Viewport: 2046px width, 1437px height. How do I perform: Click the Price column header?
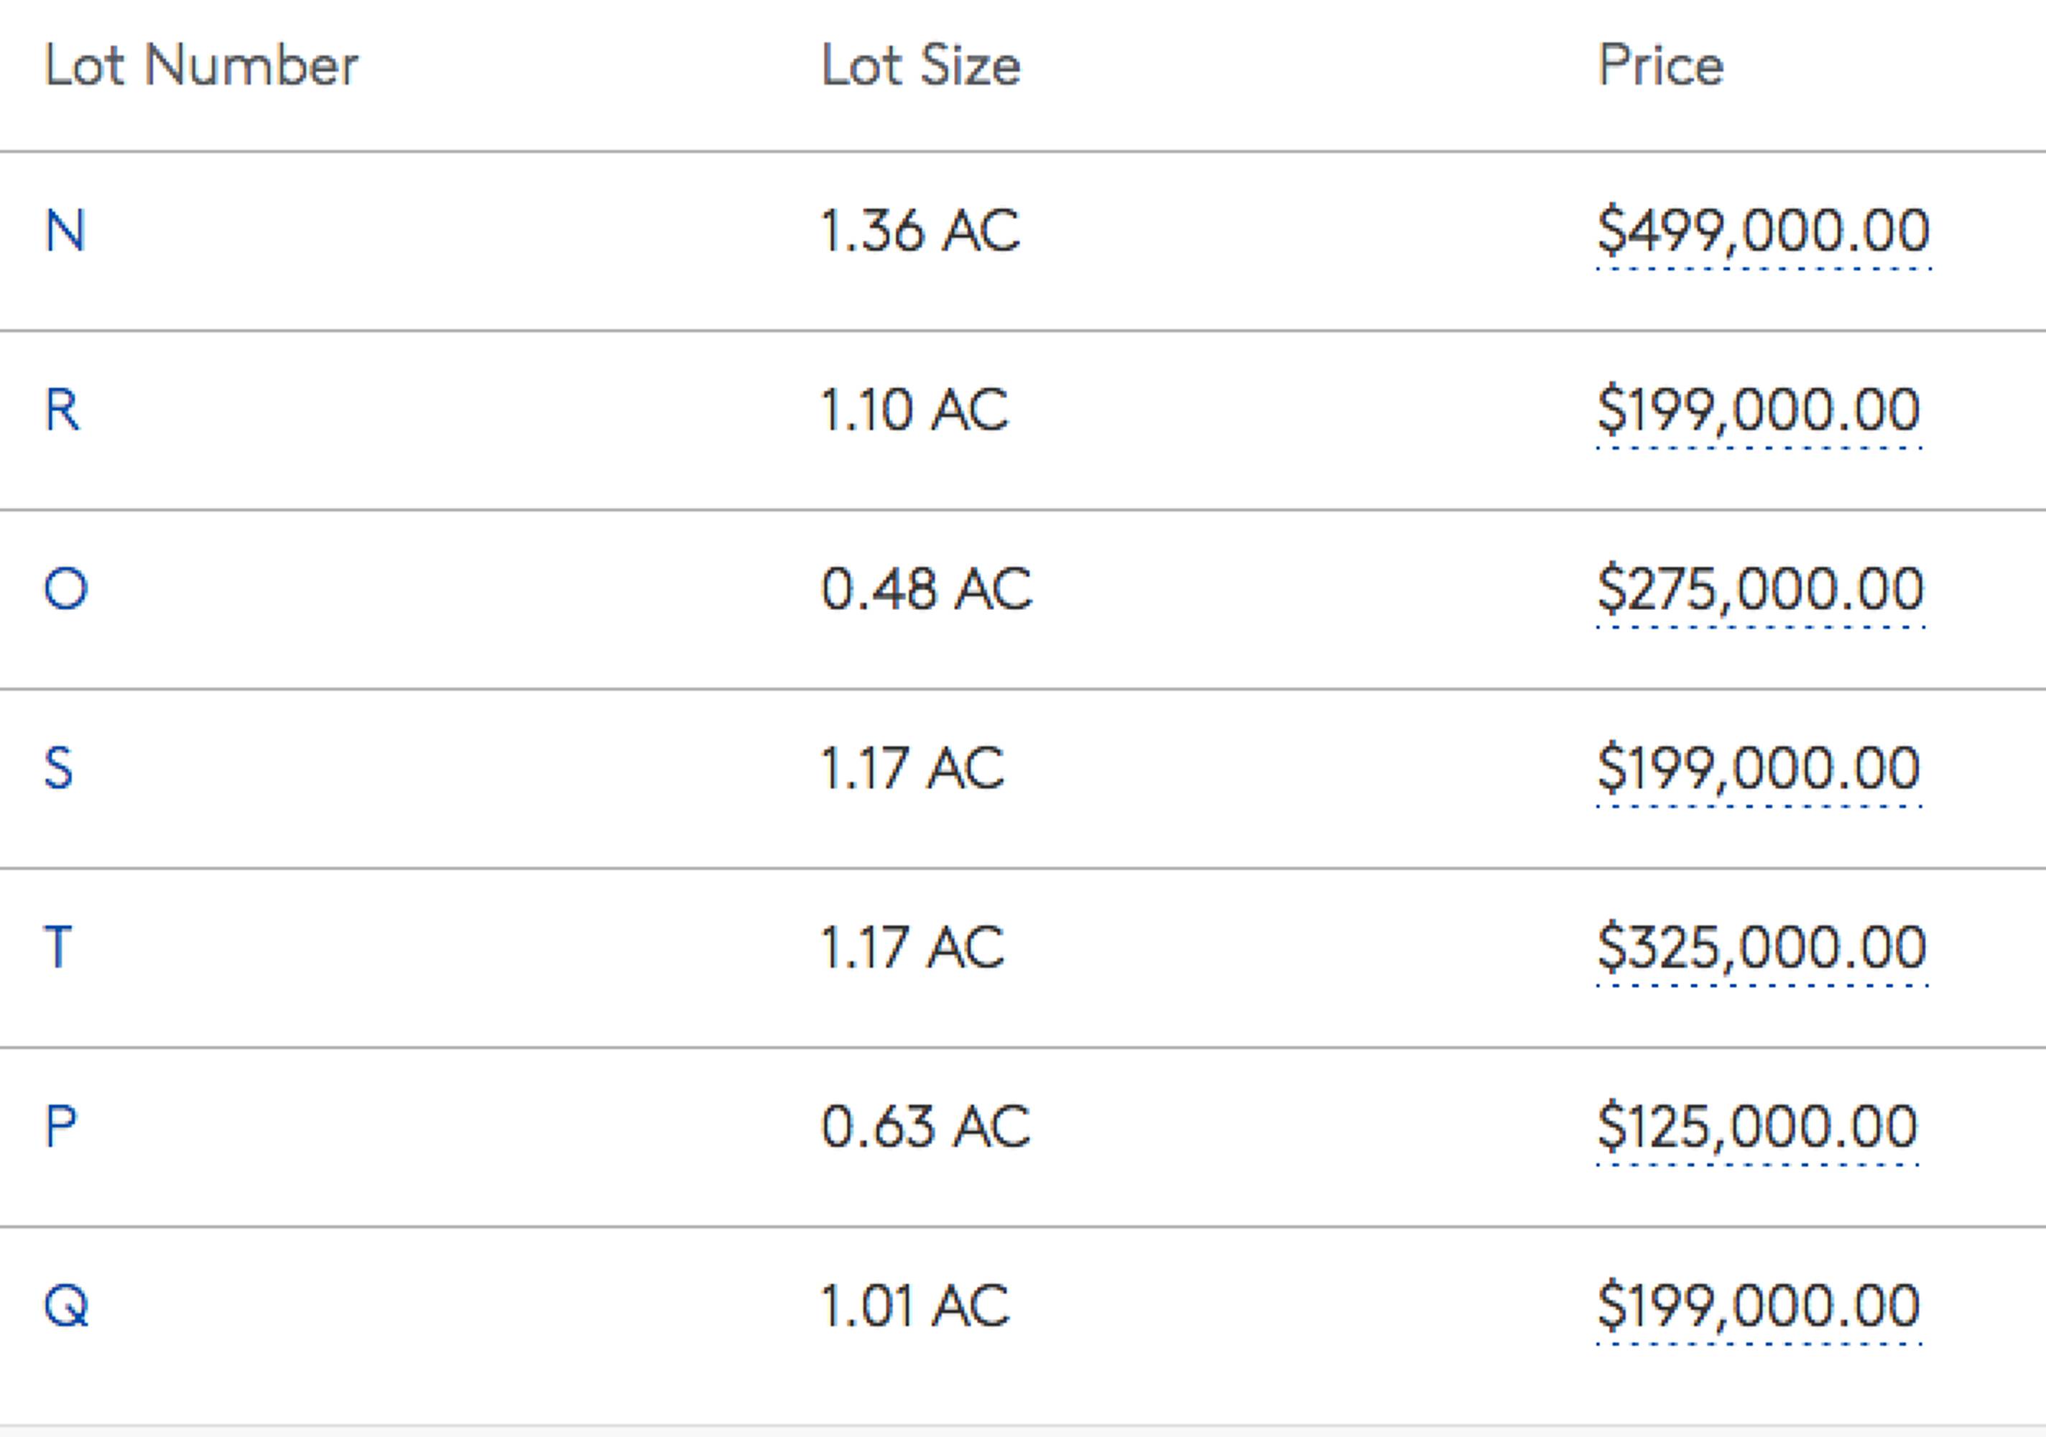pos(1661,65)
